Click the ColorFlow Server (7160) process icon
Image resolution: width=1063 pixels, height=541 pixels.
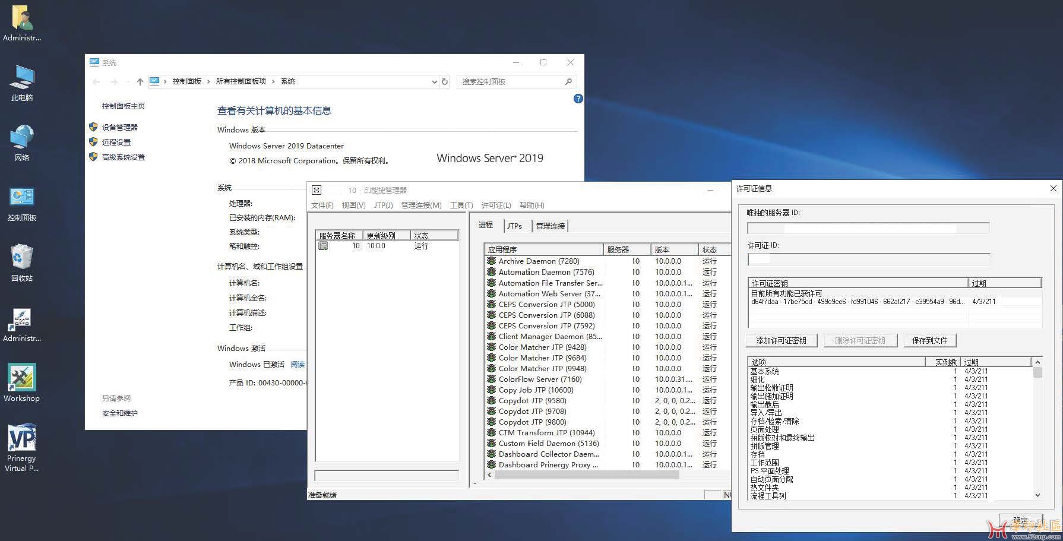(x=491, y=379)
